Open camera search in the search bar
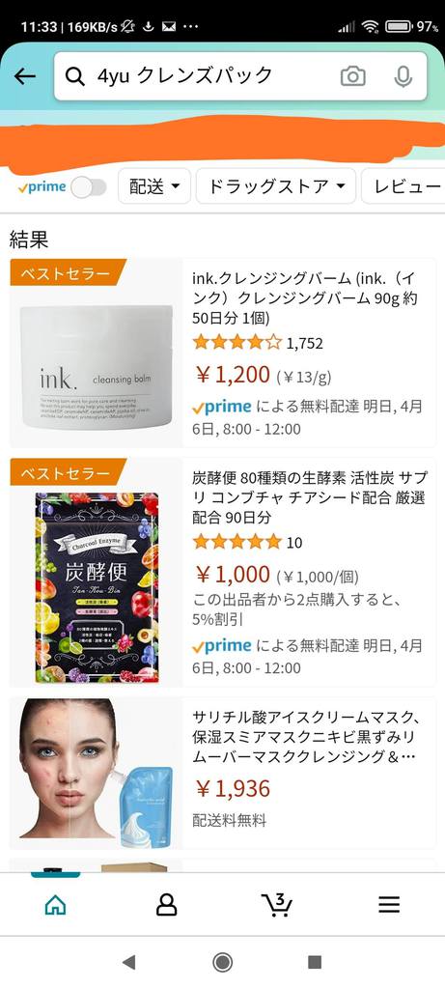This screenshot has height=989, width=445. coord(353,76)
